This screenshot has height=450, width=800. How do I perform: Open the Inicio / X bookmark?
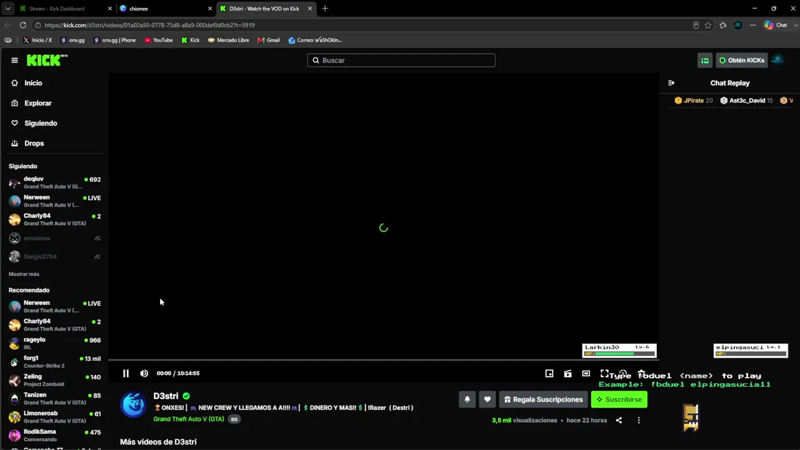(37, 40)
